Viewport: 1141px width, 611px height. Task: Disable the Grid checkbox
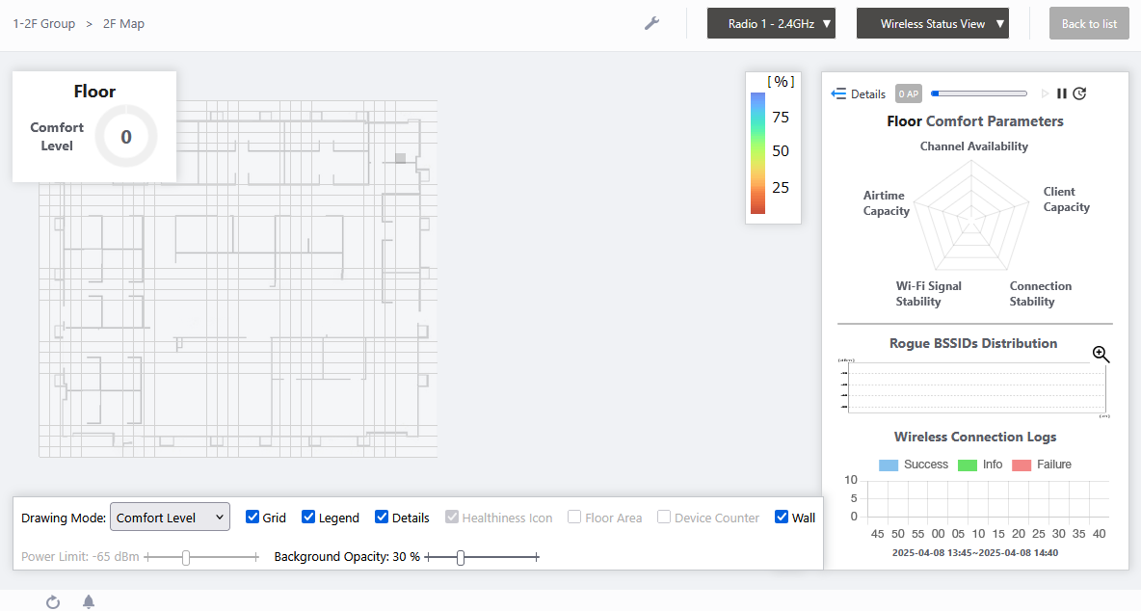point(252,517)
